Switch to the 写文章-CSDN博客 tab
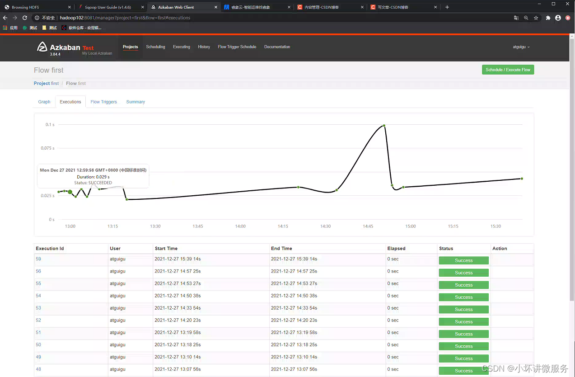Viewport: 575px width, 377px height. (x=403, y=7)
